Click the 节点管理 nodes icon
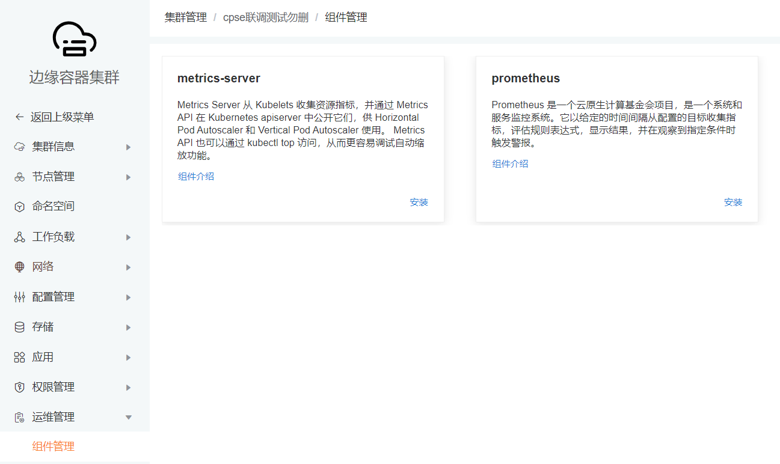 pyautogui.click(x=20, y=177)
